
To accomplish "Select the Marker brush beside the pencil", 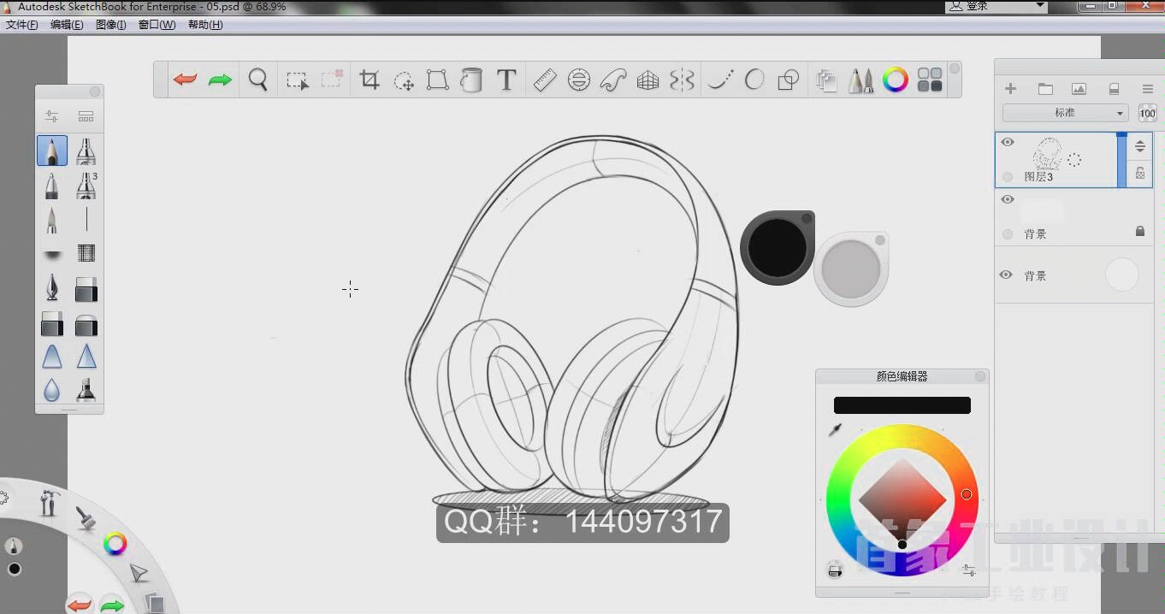I will point(86,151).
